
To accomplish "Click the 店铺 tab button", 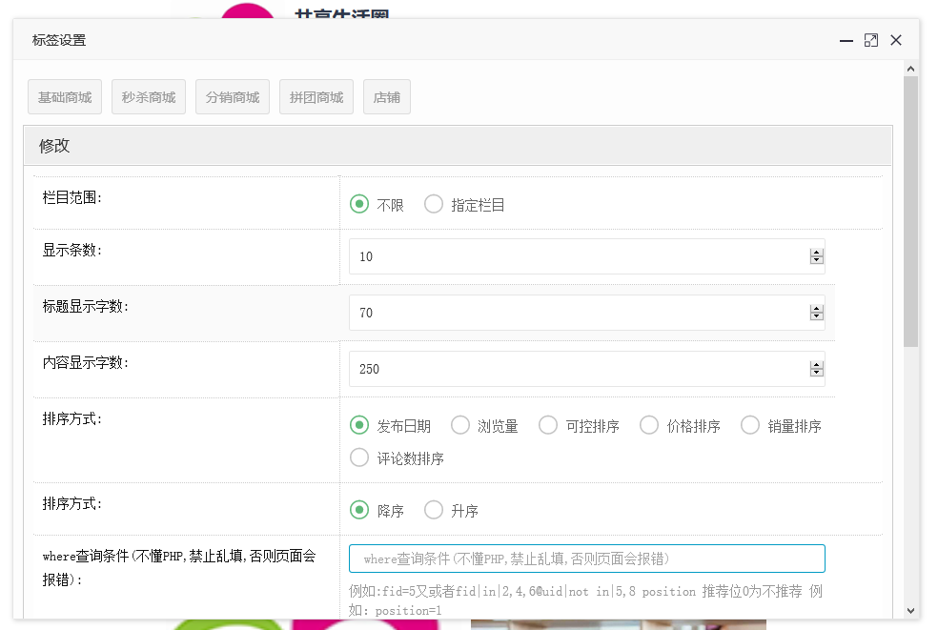I will point(387,97).
